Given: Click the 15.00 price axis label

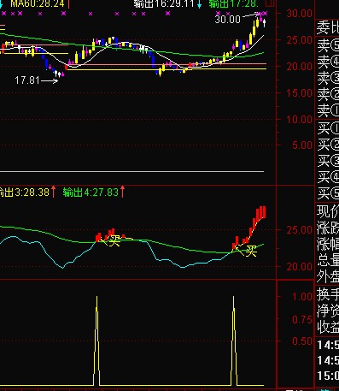Looking at the screenshot, I should click(x=299, y=93).
